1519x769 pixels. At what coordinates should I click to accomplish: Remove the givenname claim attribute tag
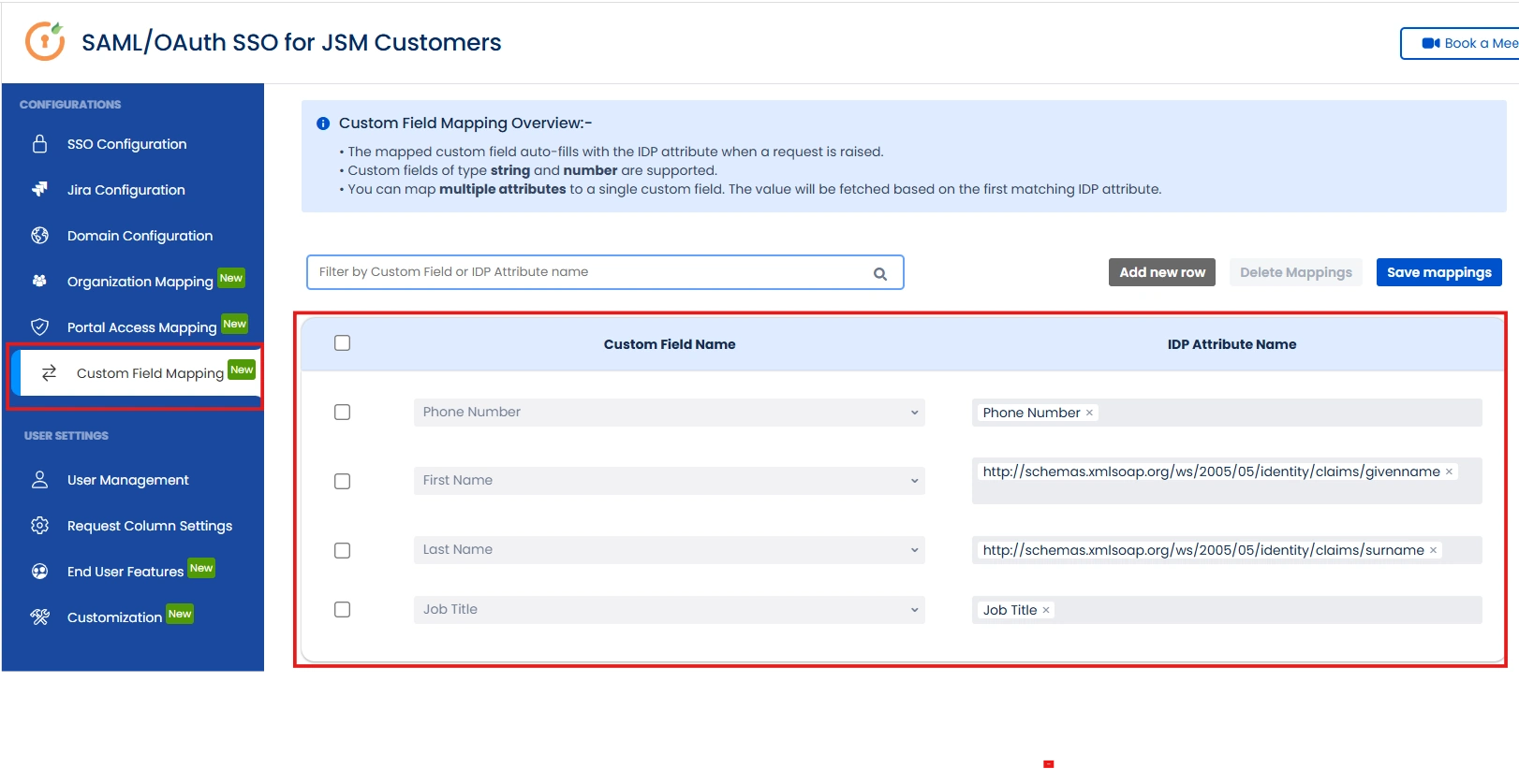pos(1449,472)
